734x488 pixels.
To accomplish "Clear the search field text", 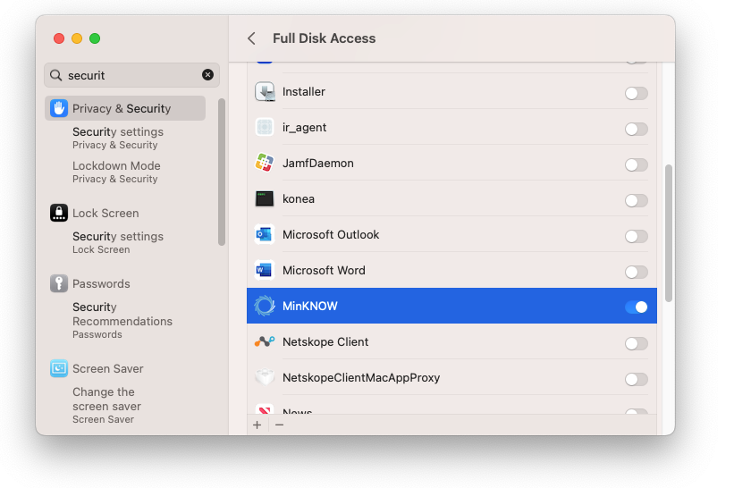I will click(x=208, y=75).
